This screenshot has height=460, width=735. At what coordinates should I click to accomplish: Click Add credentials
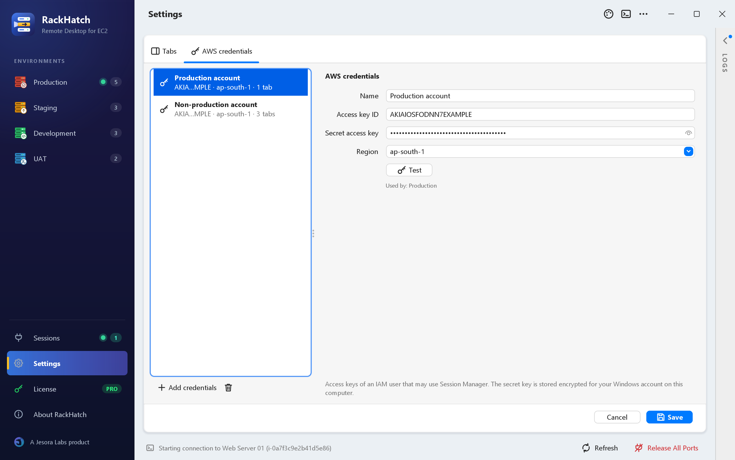click(x=188, y=387)
